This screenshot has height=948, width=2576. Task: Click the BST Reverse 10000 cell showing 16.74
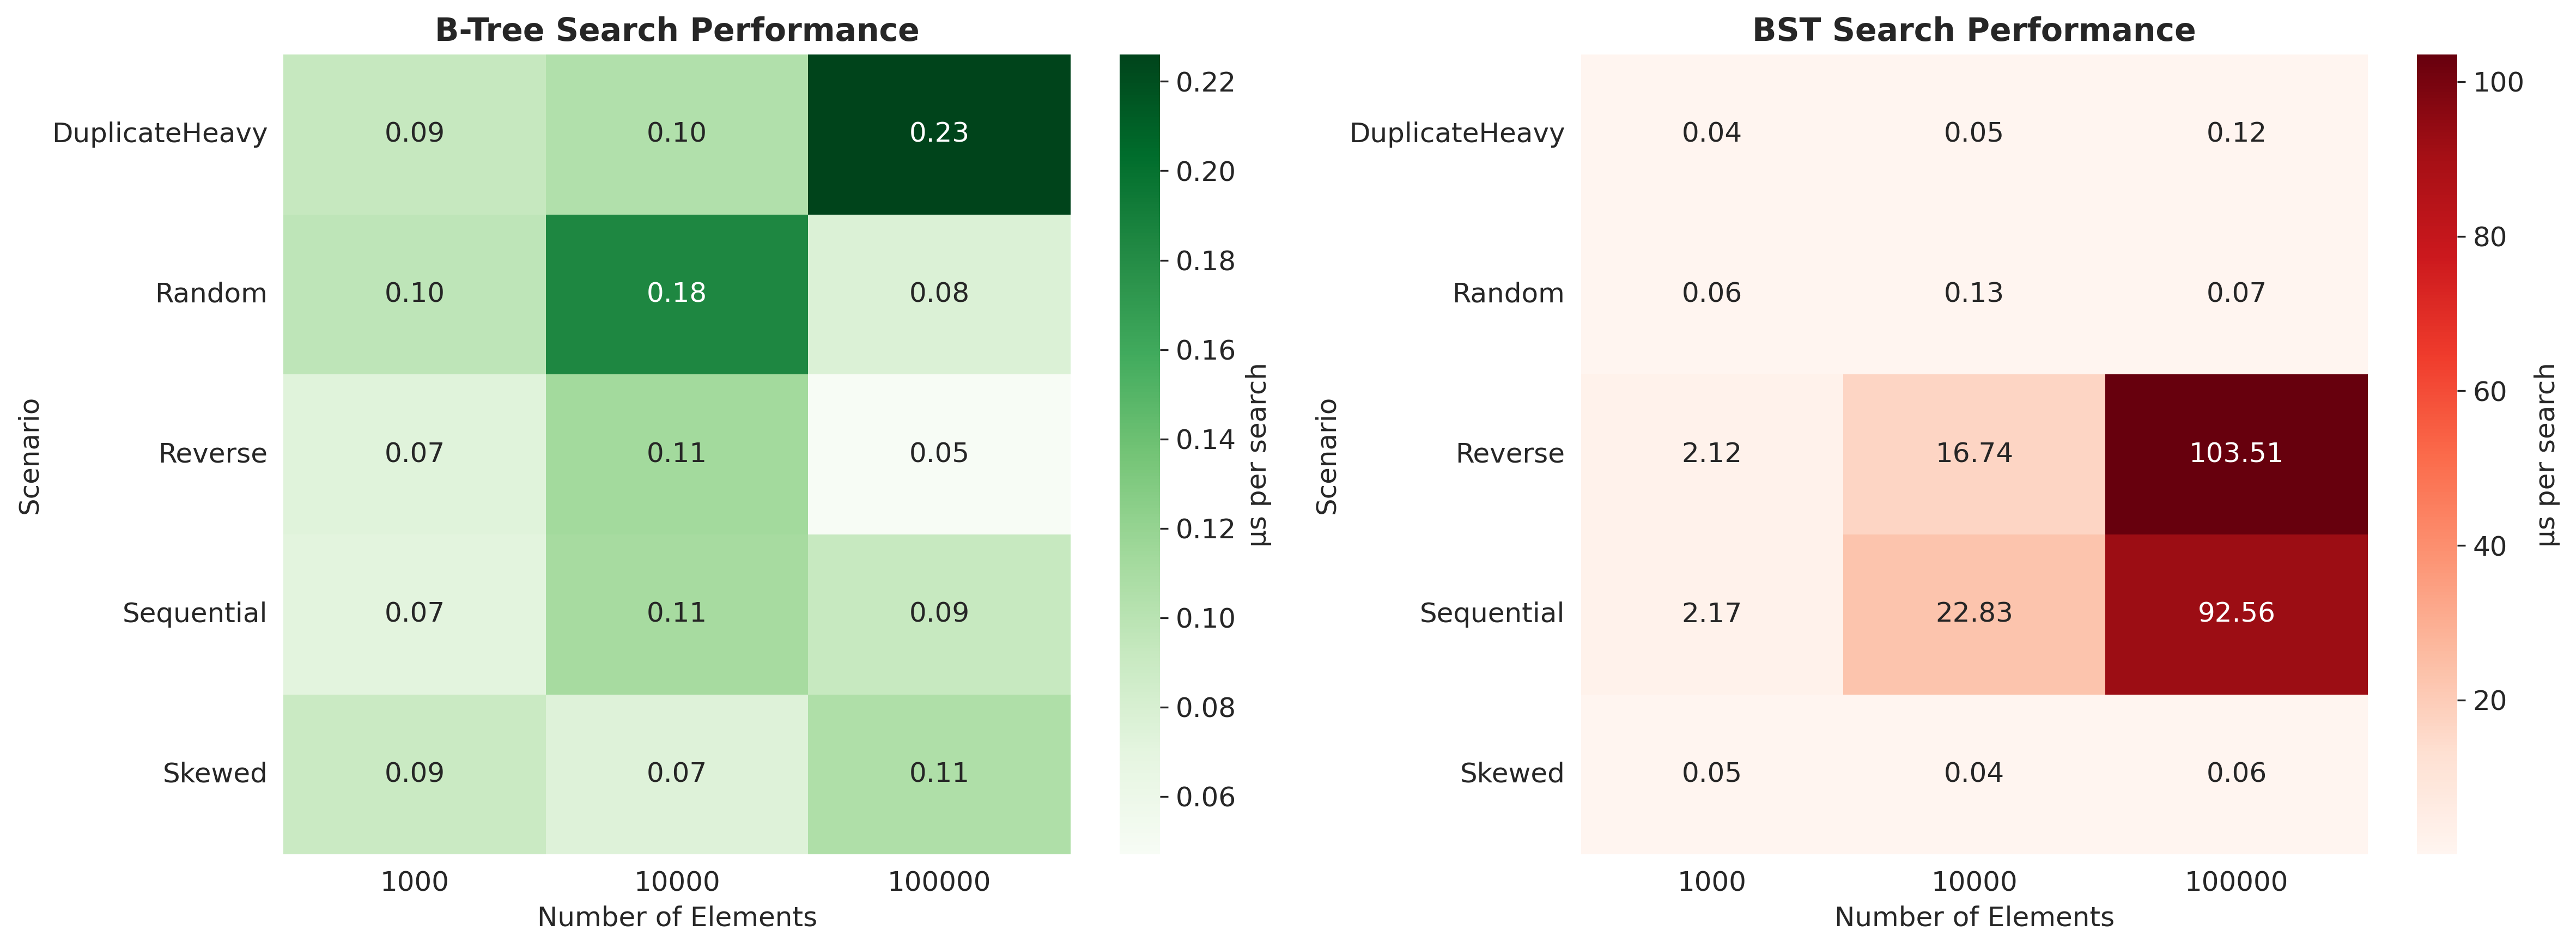coord(1973,453)
